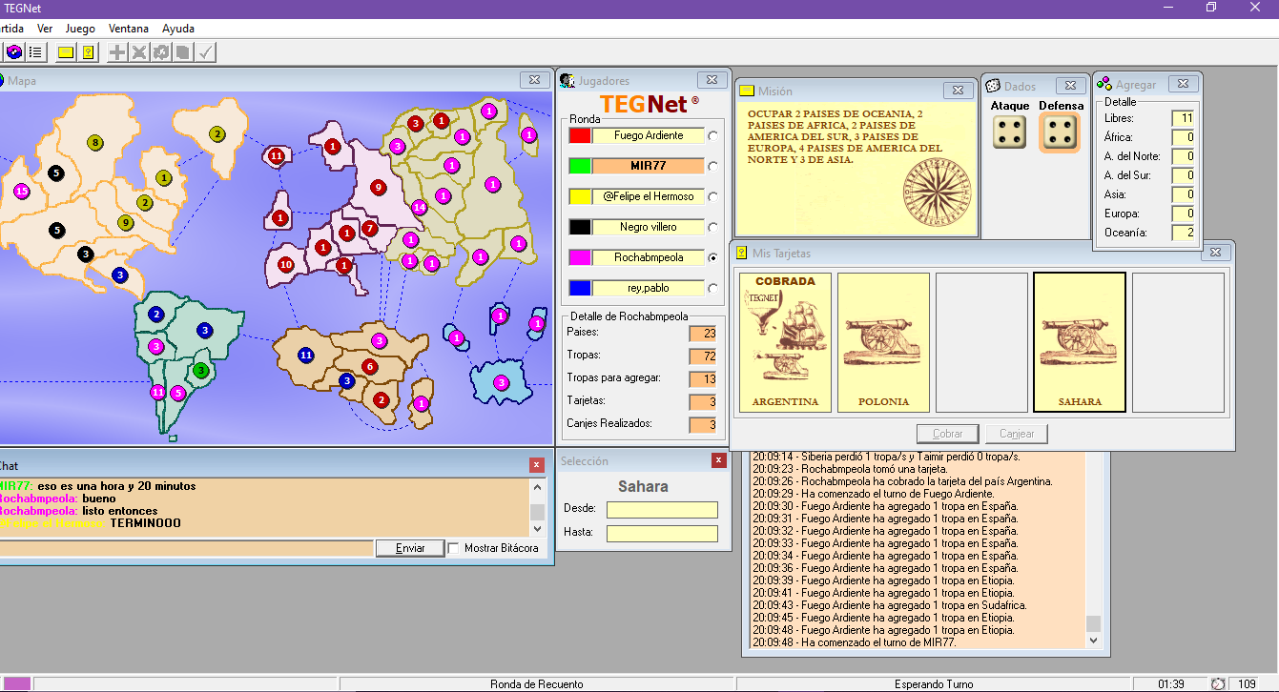The height and width of the screenshot is (692, 1279).
Task: Click the Oceanía value field showing 2
Action: (x=1183, y=233)
